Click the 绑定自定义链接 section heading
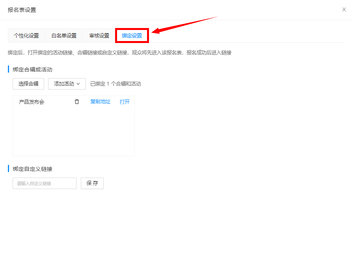The height and width of the screenshot is (277, 352). click(33, 169)
